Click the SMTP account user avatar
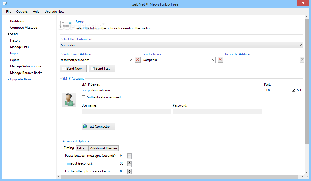The width and height of the screenshot is (311, 181). click(x=69, y=100)
